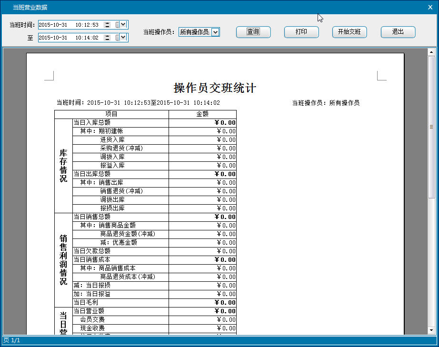Viewport: 439px width, 347px height.
Task: Click the 销售利润情况 section header cell
Action: coord(63,260)
